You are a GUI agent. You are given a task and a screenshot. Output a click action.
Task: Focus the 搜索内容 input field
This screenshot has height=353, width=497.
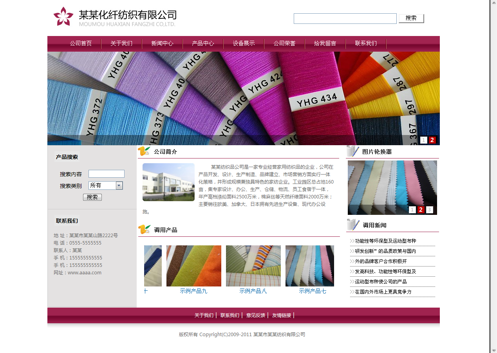click(106, 174)
